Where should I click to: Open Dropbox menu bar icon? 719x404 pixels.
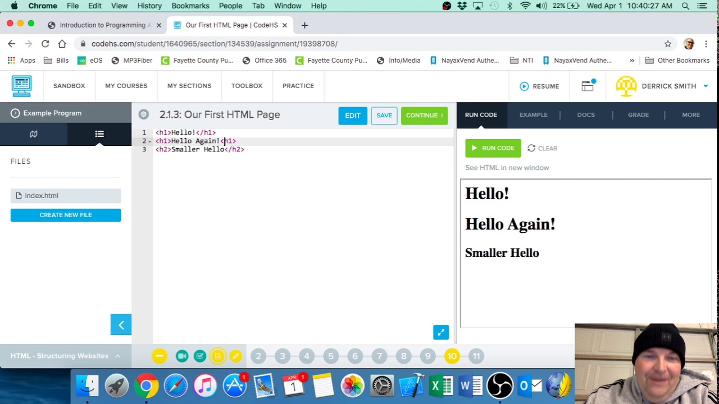tap(462, 6)
